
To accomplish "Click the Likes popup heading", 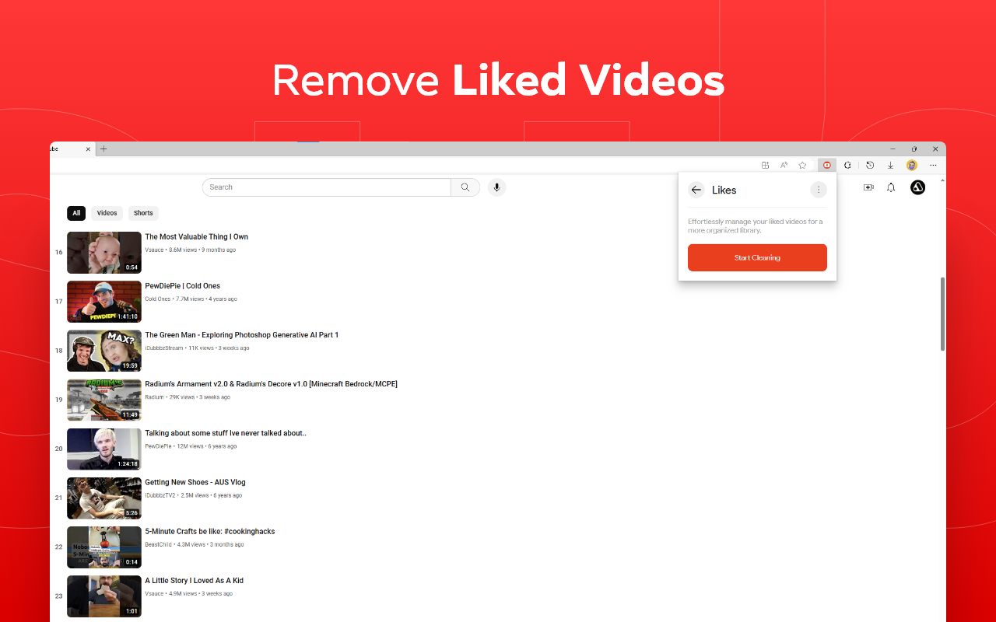I will [x=724, y=190].
